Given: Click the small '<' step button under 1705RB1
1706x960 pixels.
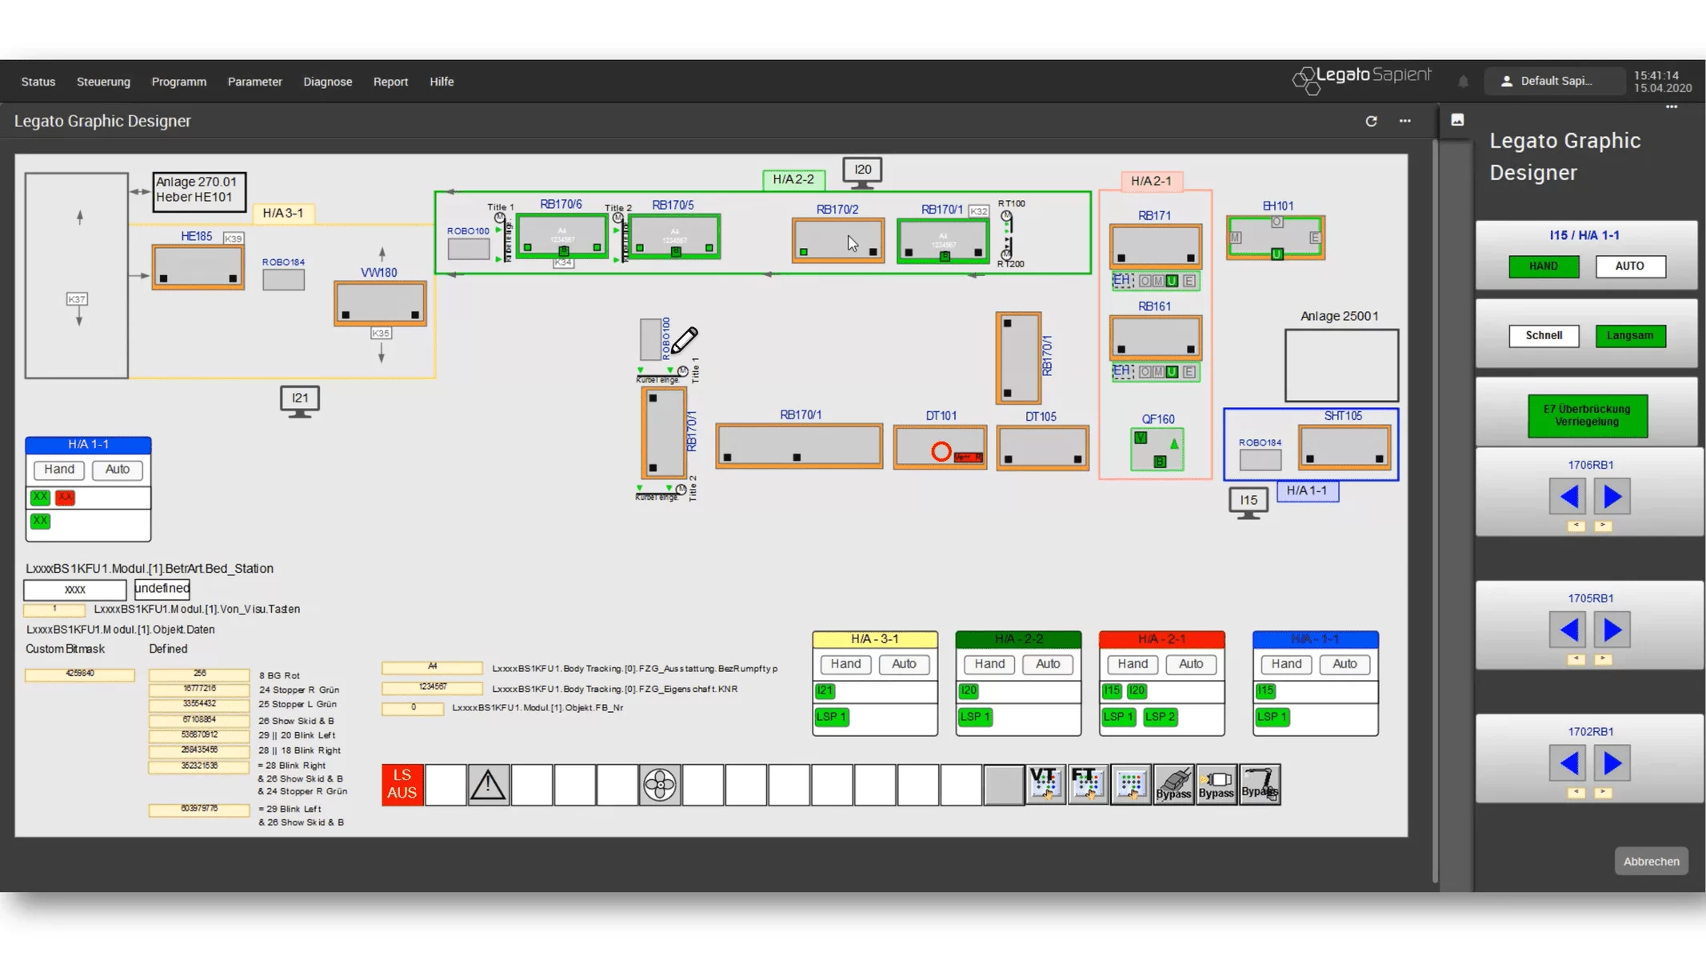Looking at the screenshot, I should coord(1576,660).
